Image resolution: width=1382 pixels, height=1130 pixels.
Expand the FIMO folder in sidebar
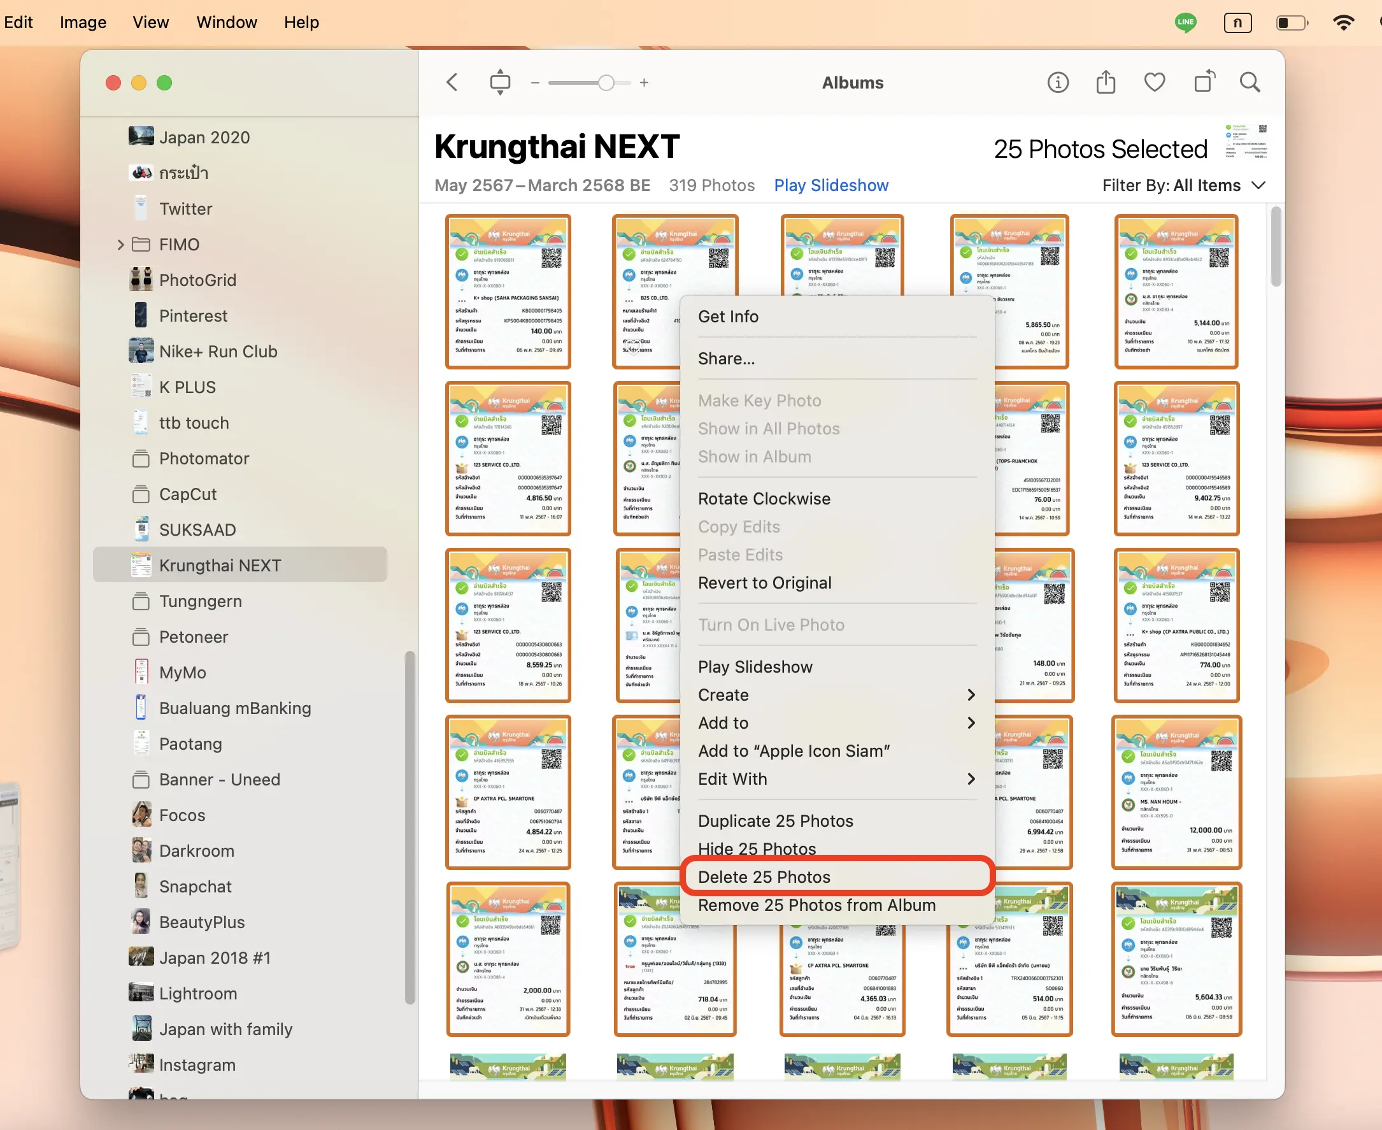[x=120, y=245]
